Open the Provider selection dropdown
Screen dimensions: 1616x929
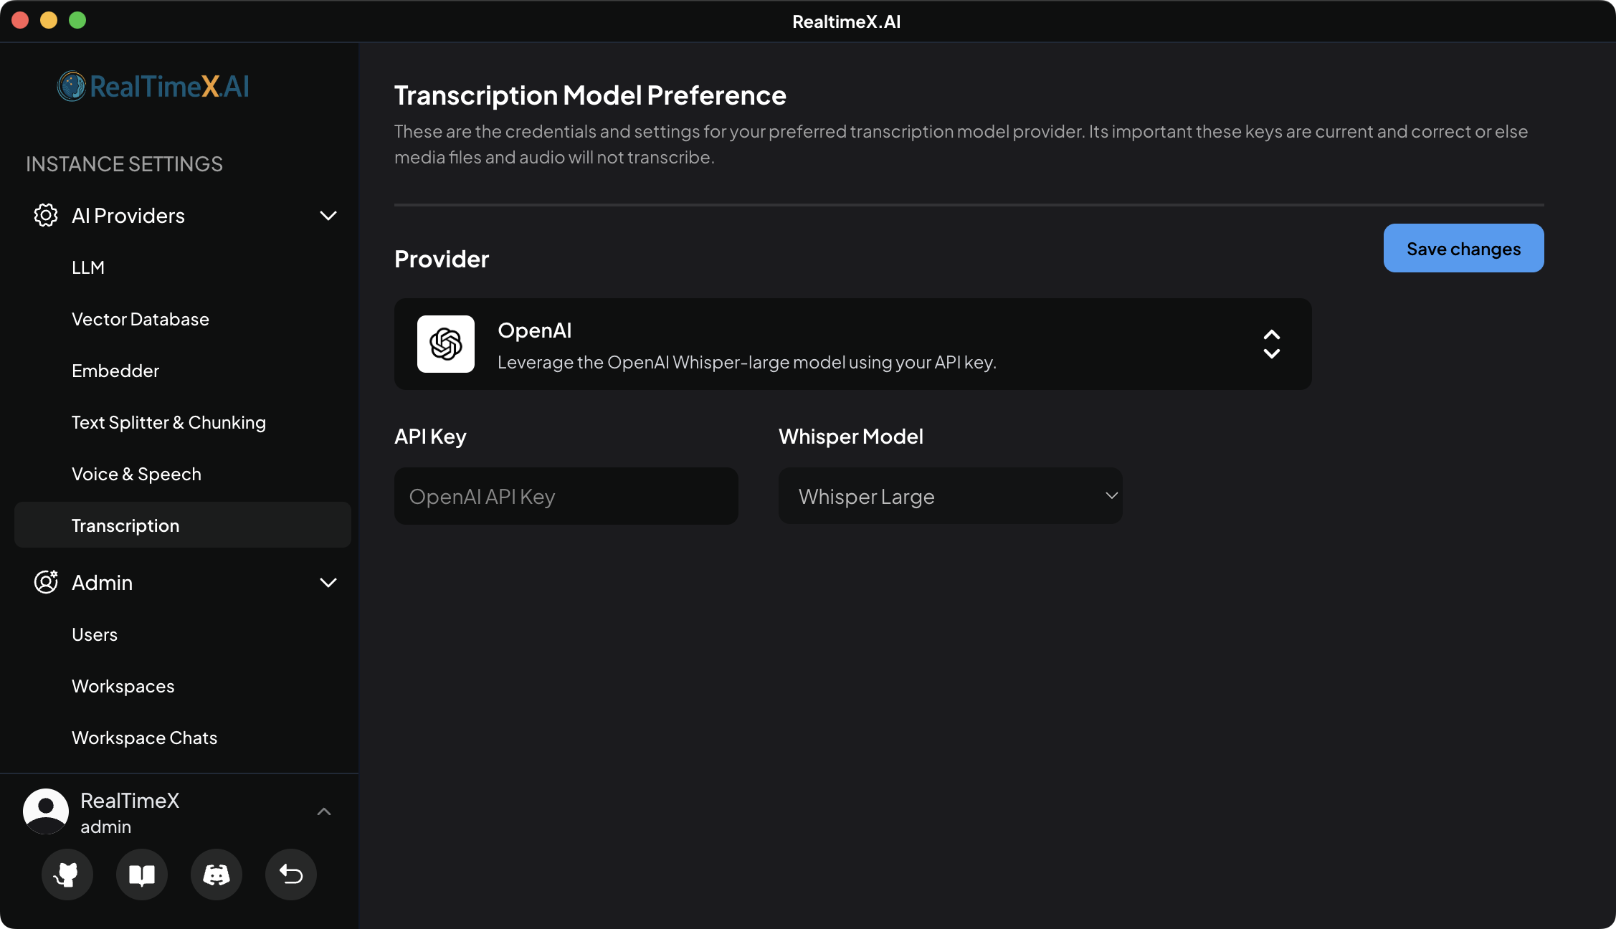tap(1270, 344)
